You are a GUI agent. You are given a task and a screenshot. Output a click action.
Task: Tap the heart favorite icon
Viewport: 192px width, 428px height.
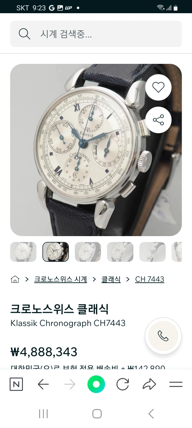point(158,87)
